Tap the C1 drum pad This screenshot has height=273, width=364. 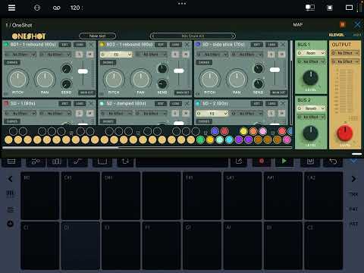click(x=40, y=246)
